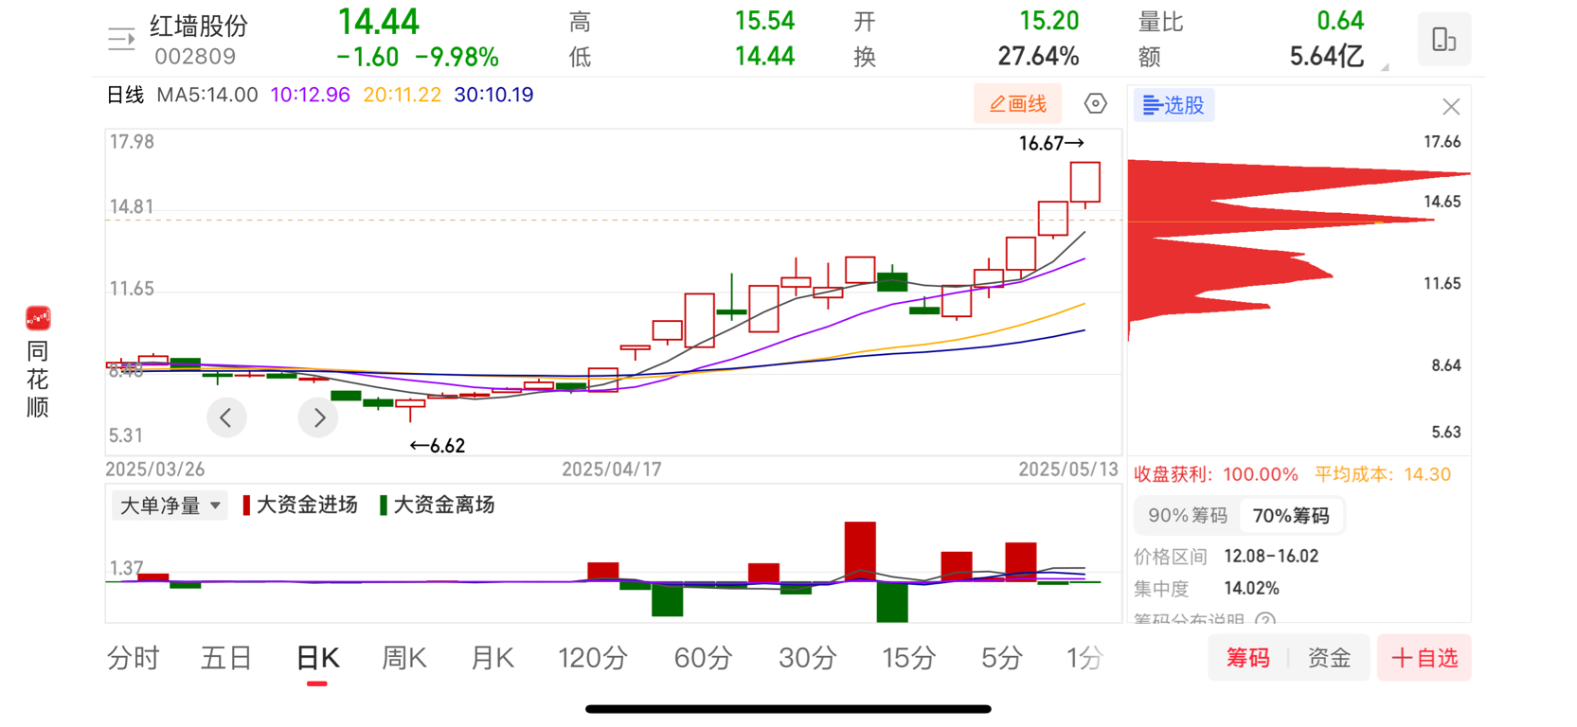Tap the -9.98% change value
Viewport: 1577px width, 727px height.
pos(457,58)
